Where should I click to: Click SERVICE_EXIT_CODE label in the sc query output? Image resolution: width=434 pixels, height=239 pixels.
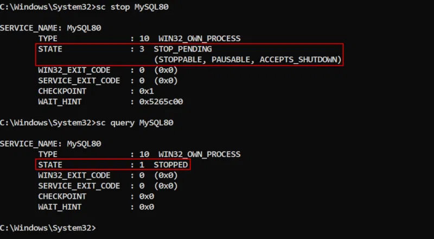pos(79,186)
